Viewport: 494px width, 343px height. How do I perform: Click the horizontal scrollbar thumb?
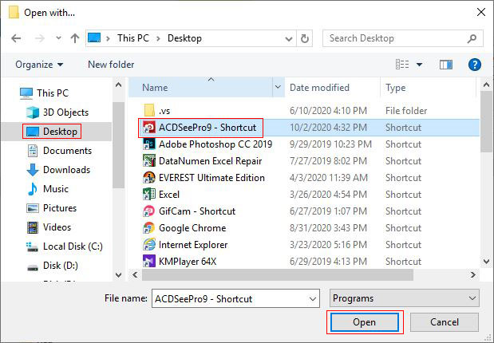[x=277, y=275]
